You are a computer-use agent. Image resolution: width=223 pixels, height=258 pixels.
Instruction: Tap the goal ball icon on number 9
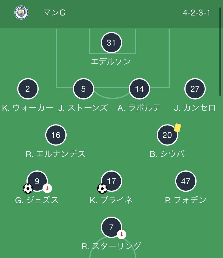coord(28,189)
